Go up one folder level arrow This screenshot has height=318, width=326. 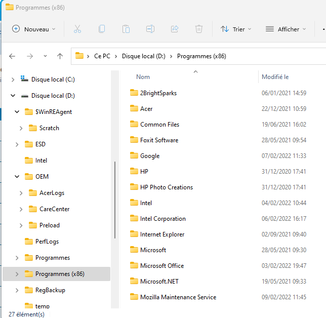(60, 56)
